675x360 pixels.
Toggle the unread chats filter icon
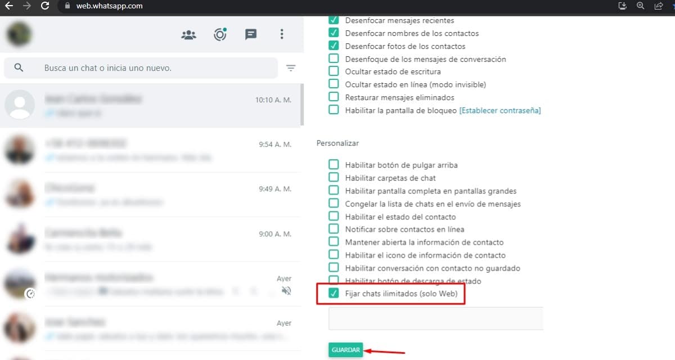point(290,68)
